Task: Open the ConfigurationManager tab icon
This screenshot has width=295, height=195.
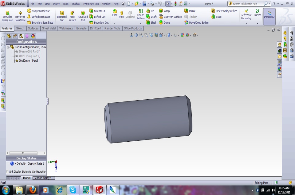Action: pos(21,36)
